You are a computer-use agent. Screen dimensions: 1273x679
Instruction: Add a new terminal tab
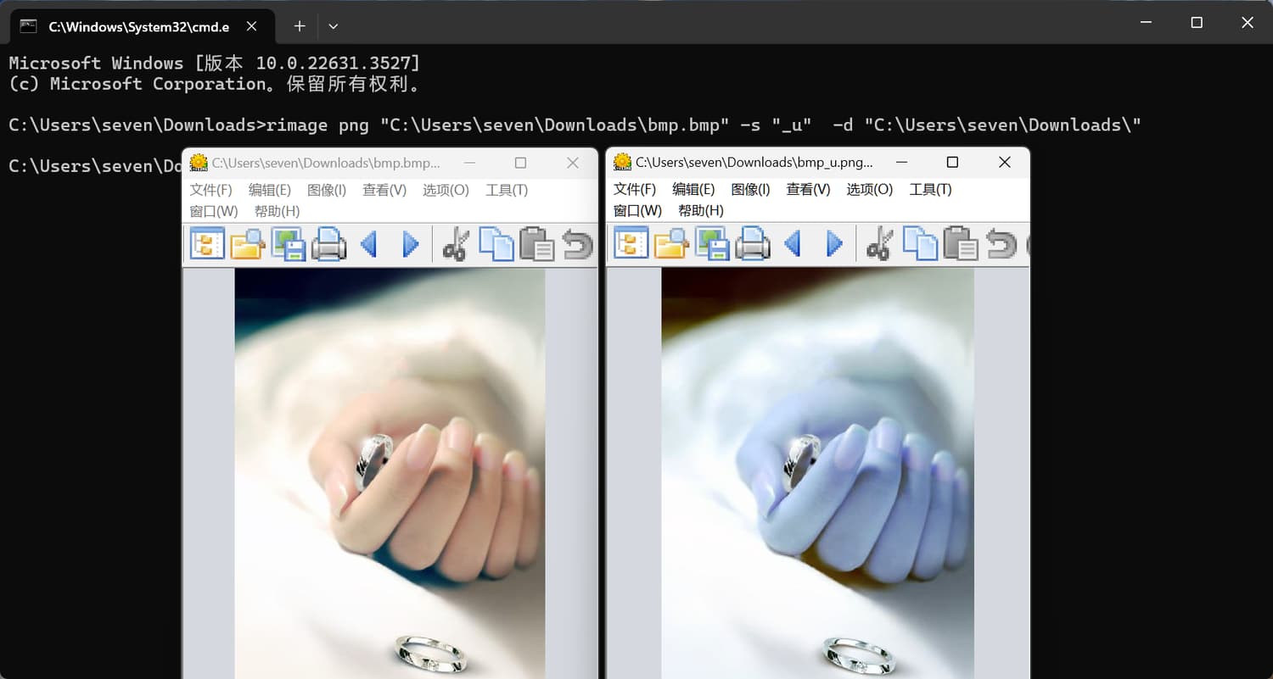300,26
